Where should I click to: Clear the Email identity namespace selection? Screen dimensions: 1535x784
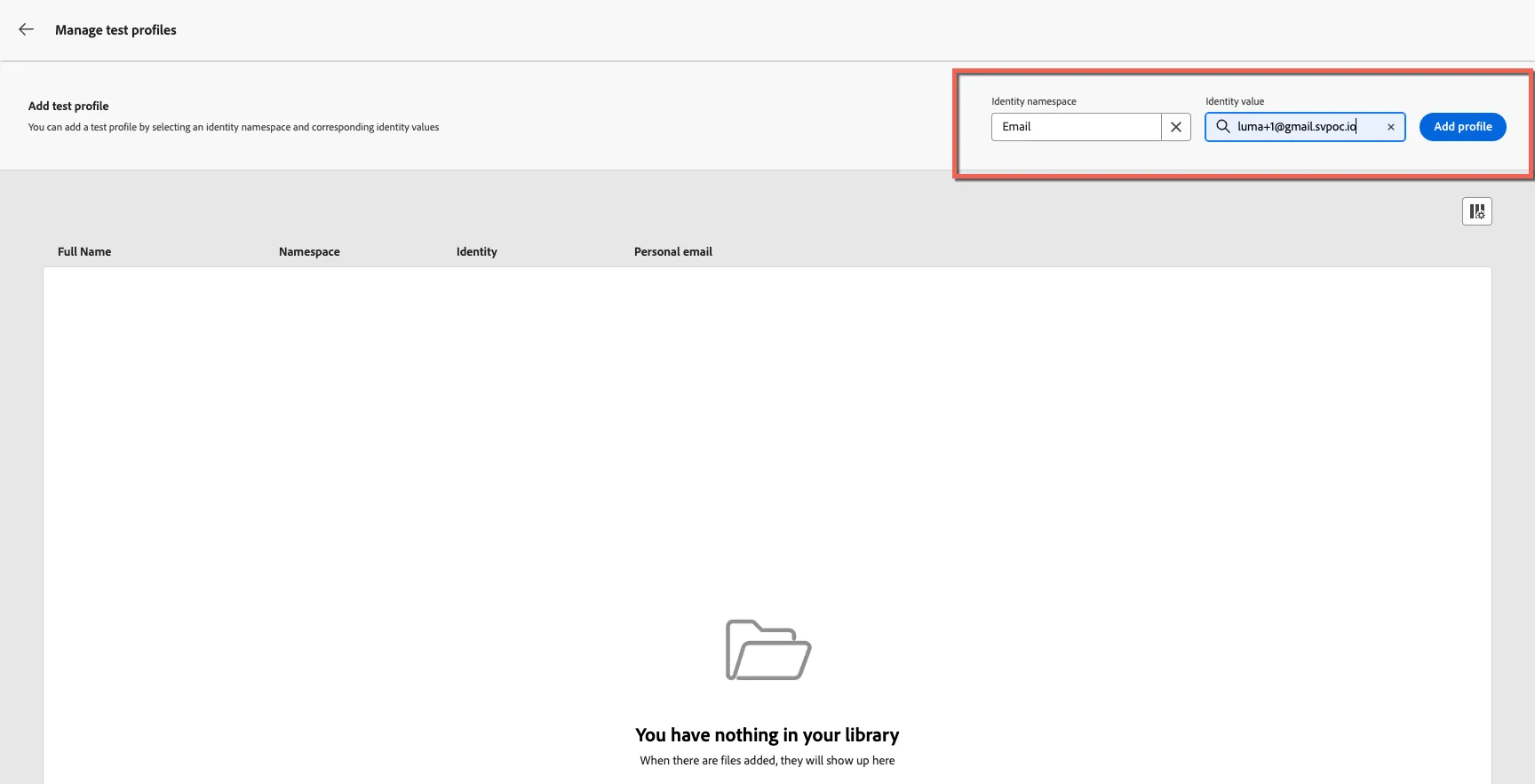pos(1176,127)
